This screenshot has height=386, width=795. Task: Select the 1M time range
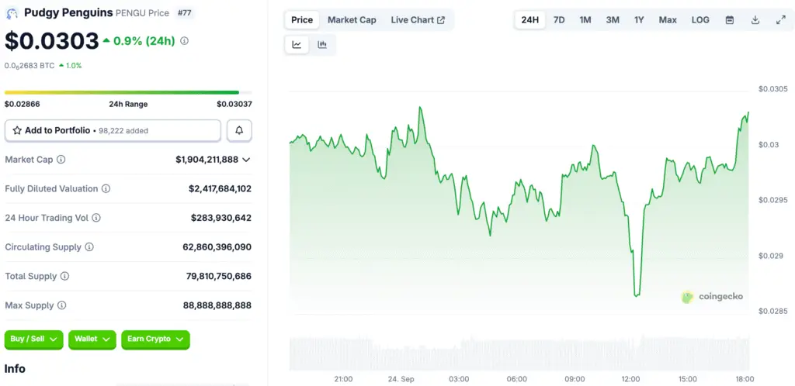click(x=585, y=20)
